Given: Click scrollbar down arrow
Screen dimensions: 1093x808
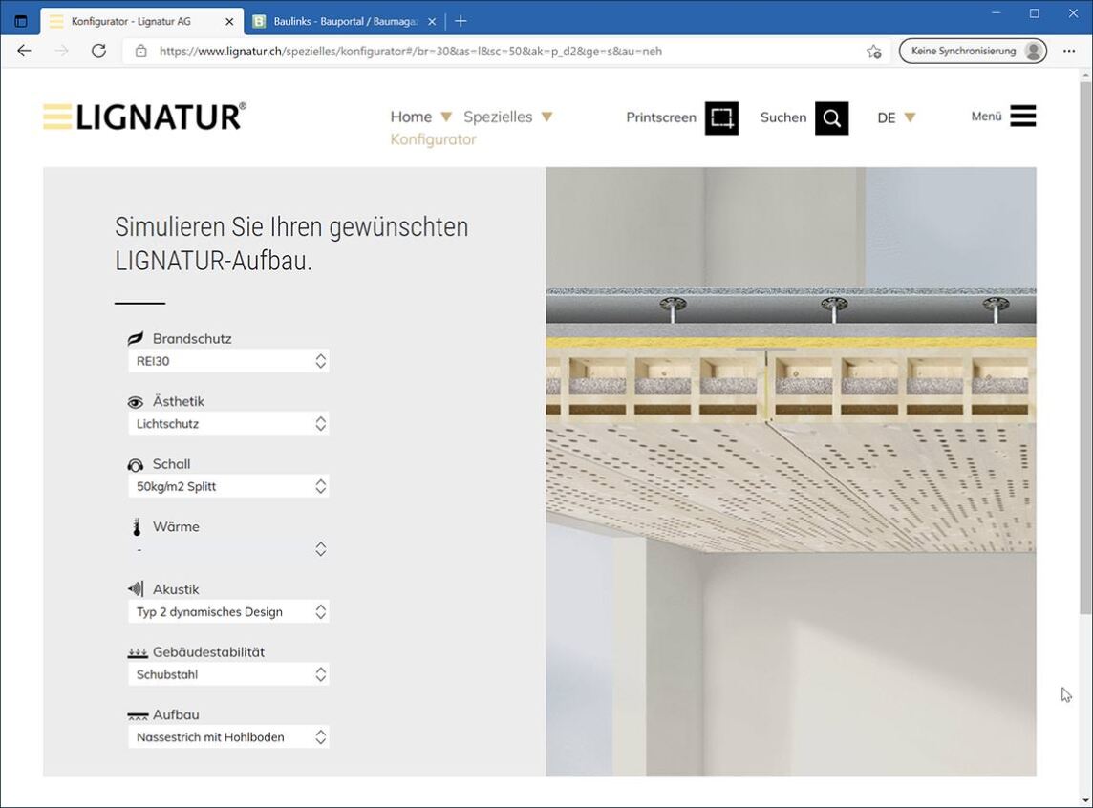Looking at the screenshot, I should point(1085,800).
